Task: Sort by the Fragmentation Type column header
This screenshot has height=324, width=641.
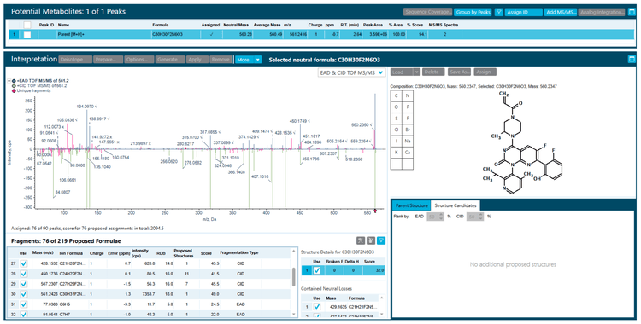Action: point(239,252)
